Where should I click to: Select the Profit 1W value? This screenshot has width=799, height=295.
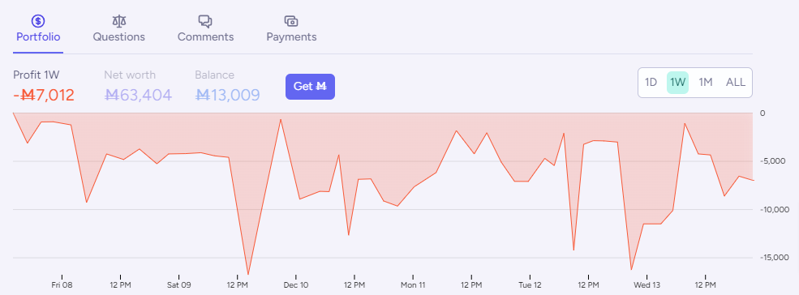(x=44, y=95)
